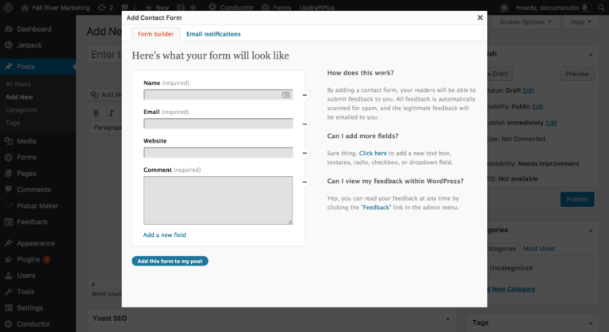Click the autofill contact icon in the Name field
This screenshot has height=332, width=609.
285,95
